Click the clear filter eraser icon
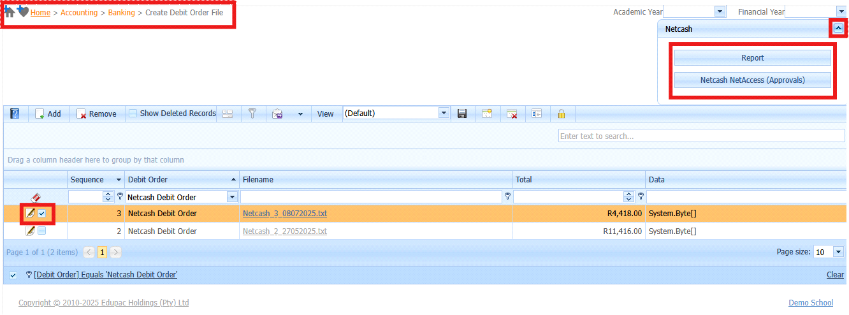Image resolution: width=849 pixels, height=315 pixels. pyautogui.click(x=36, y=197)
